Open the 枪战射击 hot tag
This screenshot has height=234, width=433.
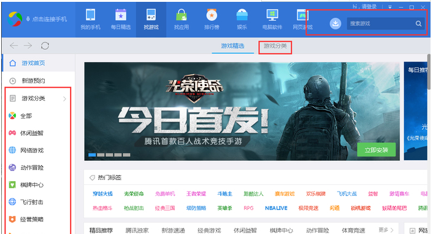(134, 208)
